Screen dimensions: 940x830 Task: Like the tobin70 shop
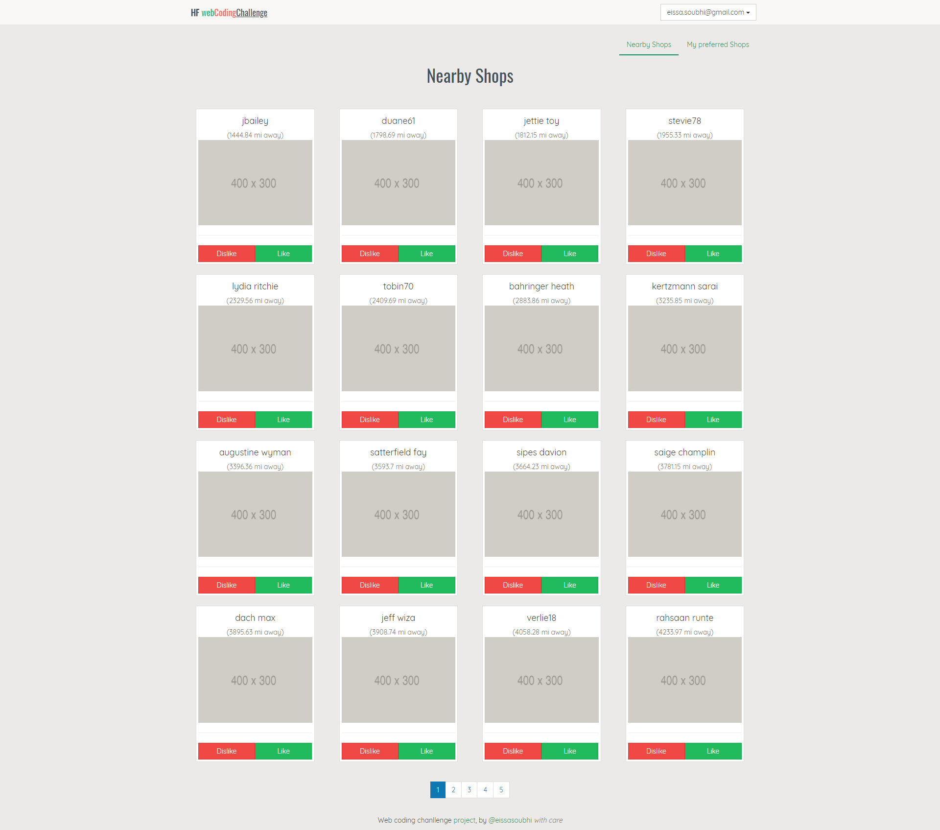coord(426,420)
